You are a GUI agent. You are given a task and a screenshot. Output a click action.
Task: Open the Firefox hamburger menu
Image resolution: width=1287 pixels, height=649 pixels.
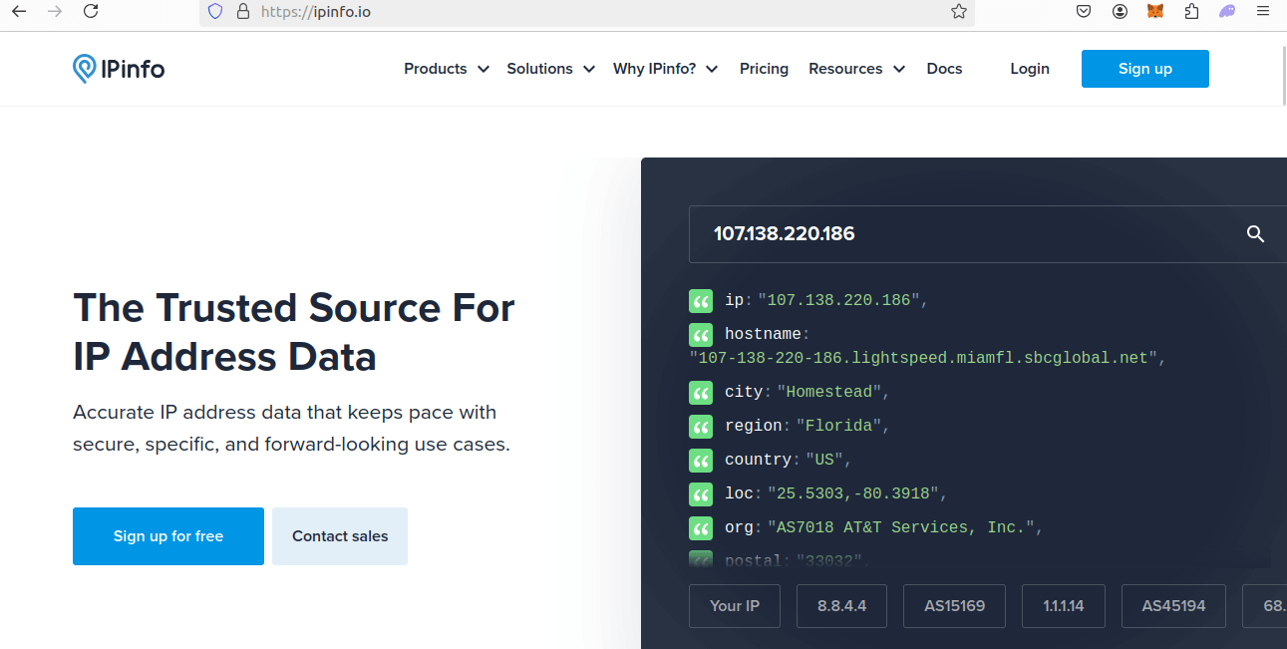point(1263,12)
